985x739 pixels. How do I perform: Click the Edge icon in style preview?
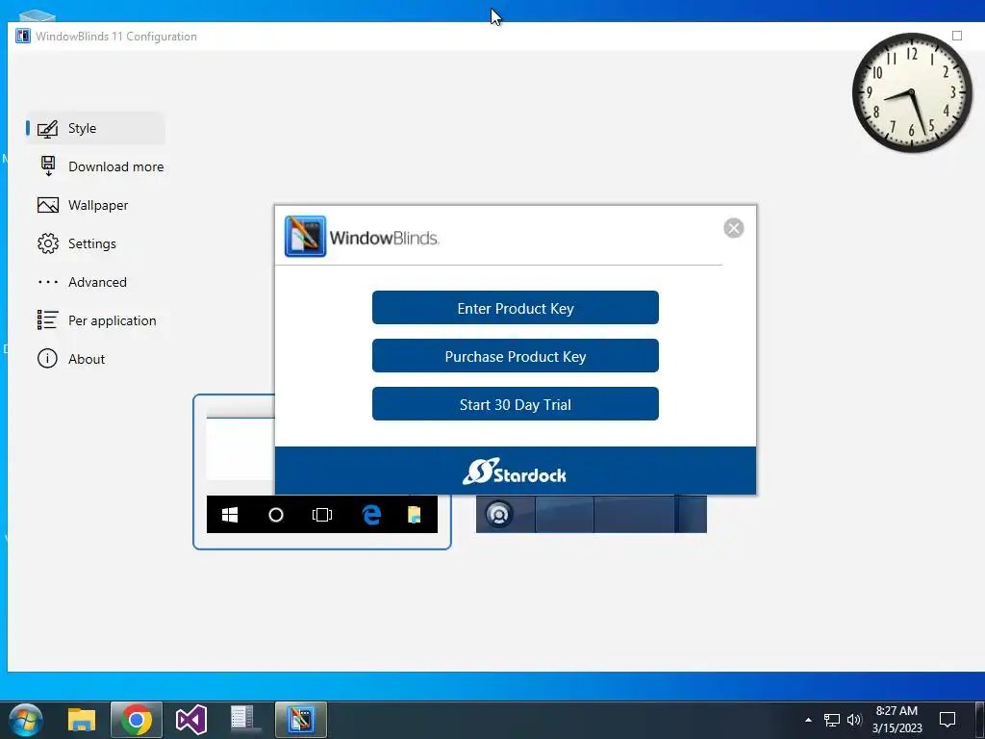372,516
